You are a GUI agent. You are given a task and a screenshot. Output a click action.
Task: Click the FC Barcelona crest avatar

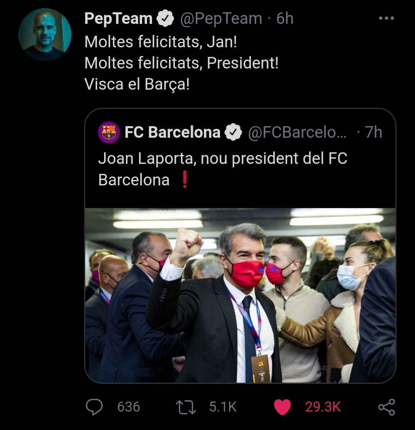point(109,132)
